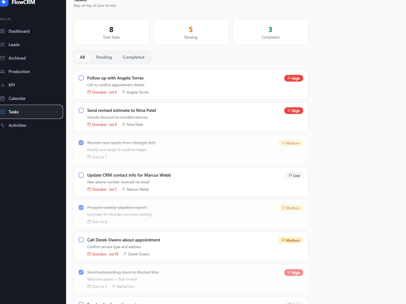Screen dimensions: 406x304
Task: Click calendar icon beside Overdue · Jul 7
Action: tap(89, 189)
